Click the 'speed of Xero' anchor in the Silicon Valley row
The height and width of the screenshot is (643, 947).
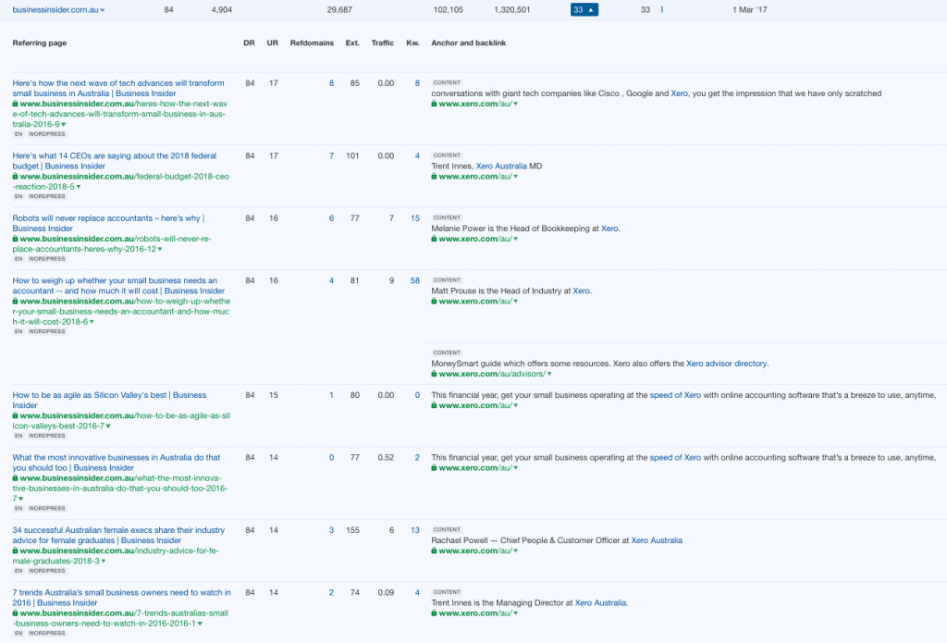675,395
